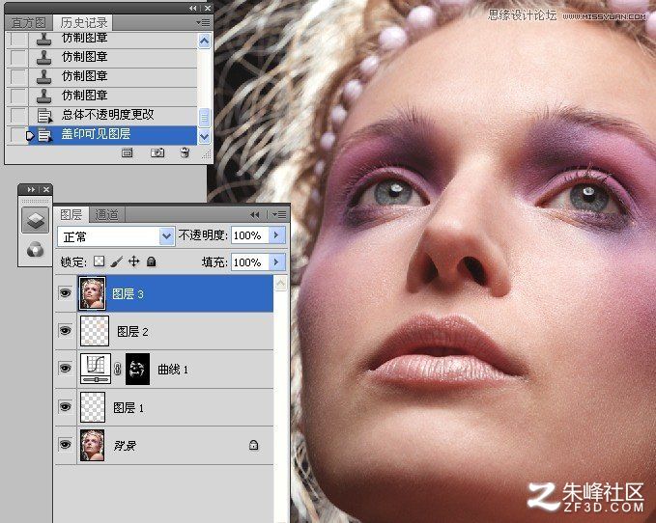Lock transparent pixels icon
The width and height of the screenshot is (656, 523).
(100, 261)
